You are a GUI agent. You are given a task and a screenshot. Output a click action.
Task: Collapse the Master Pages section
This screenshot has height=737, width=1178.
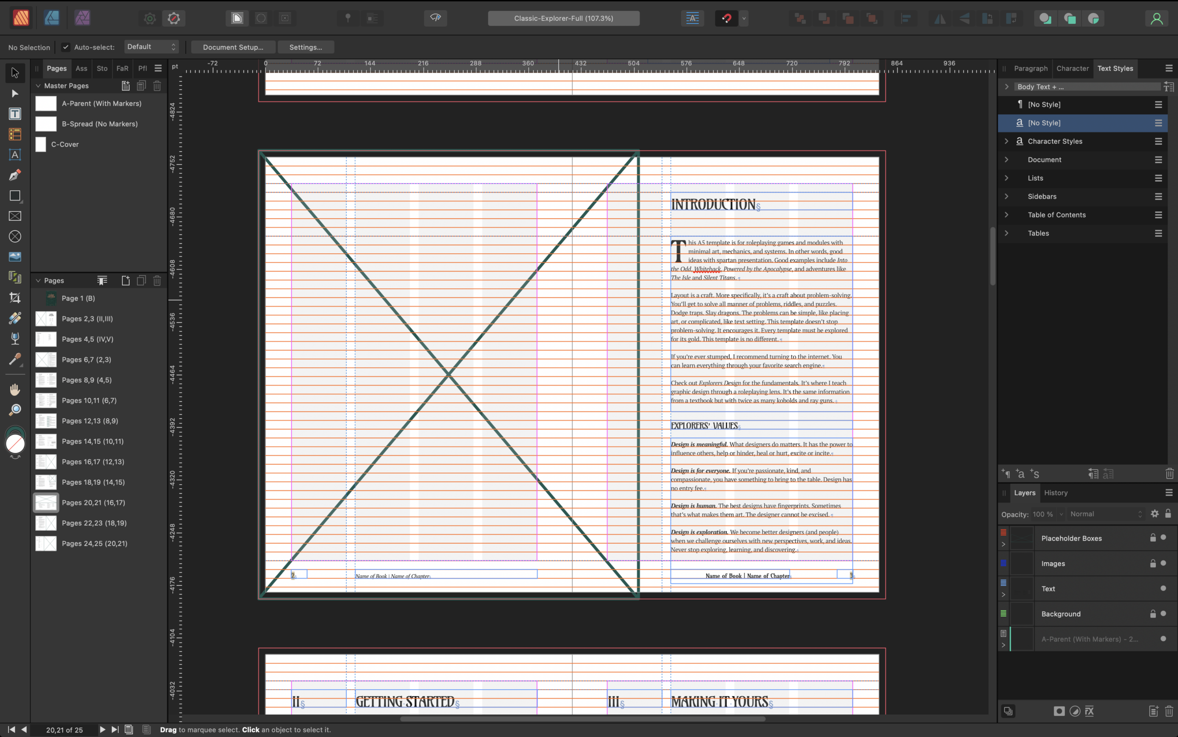(38, 86)
